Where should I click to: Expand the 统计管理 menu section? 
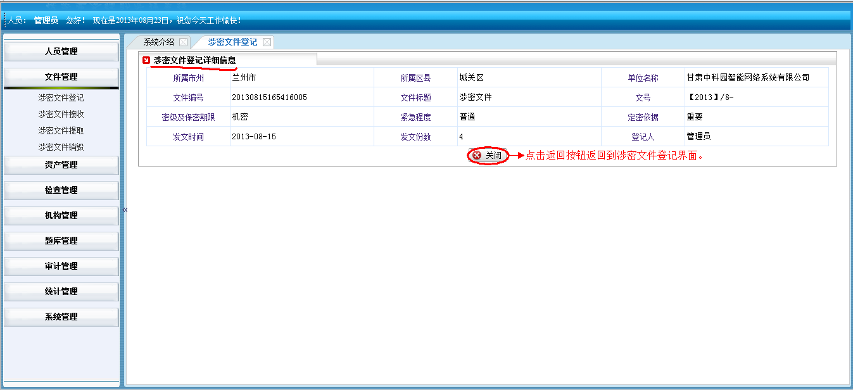(61, 292)
